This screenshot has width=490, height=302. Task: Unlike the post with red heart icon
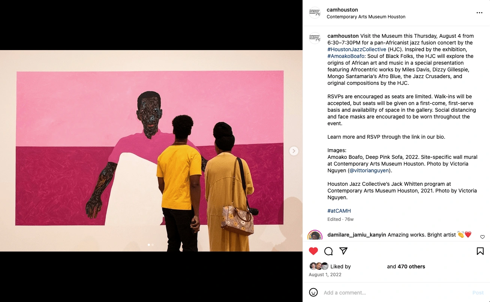point(313,251)
